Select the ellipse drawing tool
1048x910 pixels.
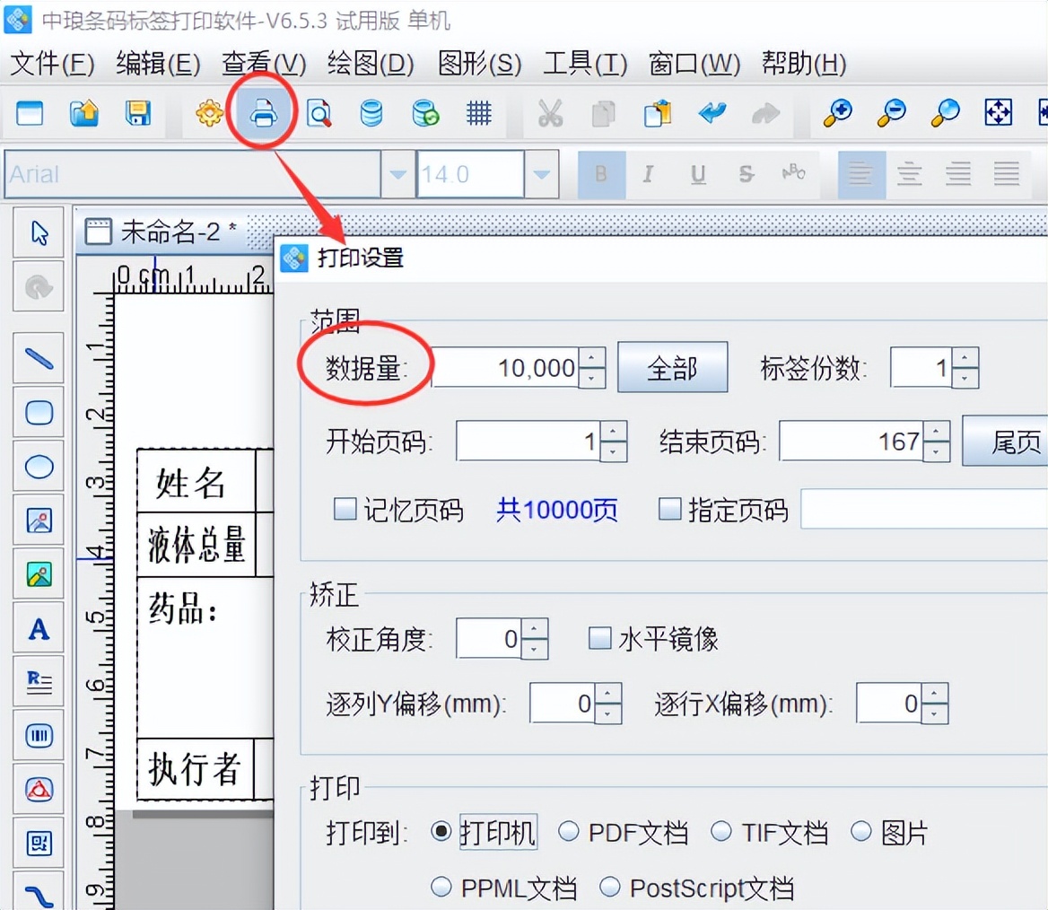38,466
